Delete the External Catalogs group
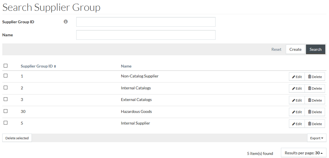The height and width of the screenshot is (158, 329). [x=315, y=100]
